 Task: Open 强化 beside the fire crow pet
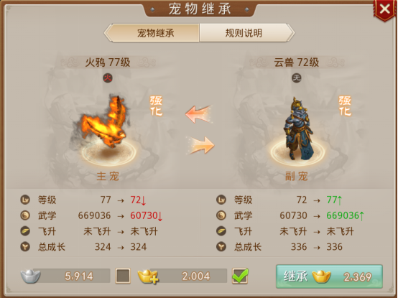click(156, 106)
